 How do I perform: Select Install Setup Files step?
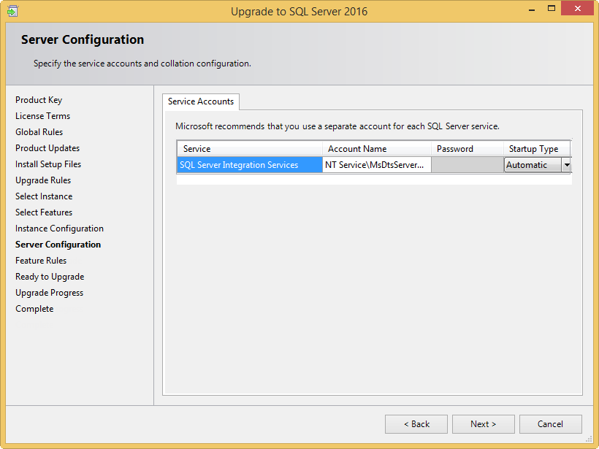click(x=48, y=164)
